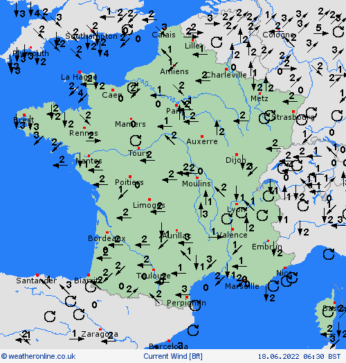Image resolution: width=346 pixels, height=363 pixels.
Task: Click the Charleville city label
Action: click(226, 75)
